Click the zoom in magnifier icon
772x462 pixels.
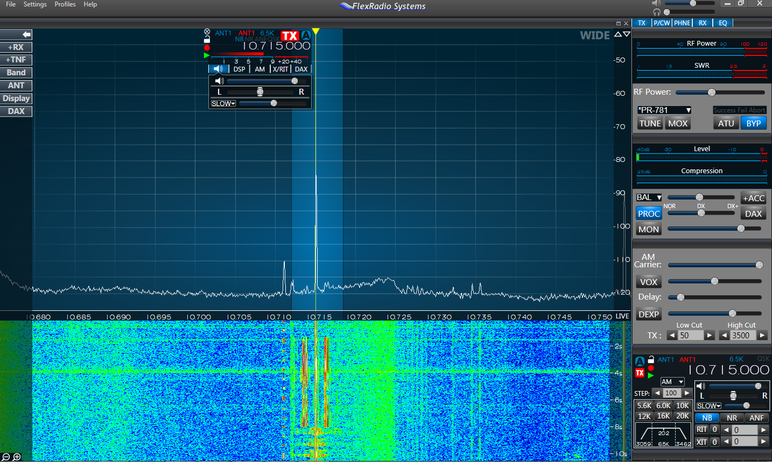point(17,457)
